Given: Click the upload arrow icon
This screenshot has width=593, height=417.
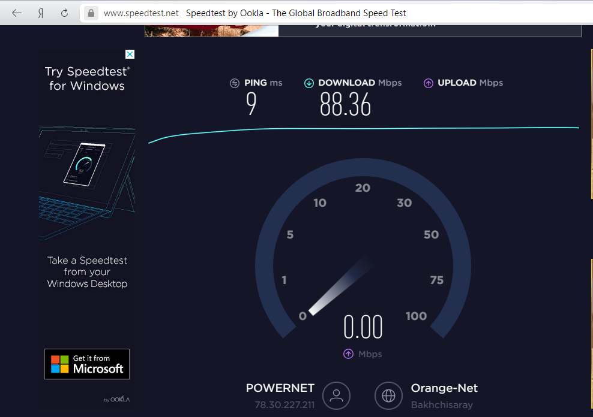Looking at the screenshot, I should (428, 83).
